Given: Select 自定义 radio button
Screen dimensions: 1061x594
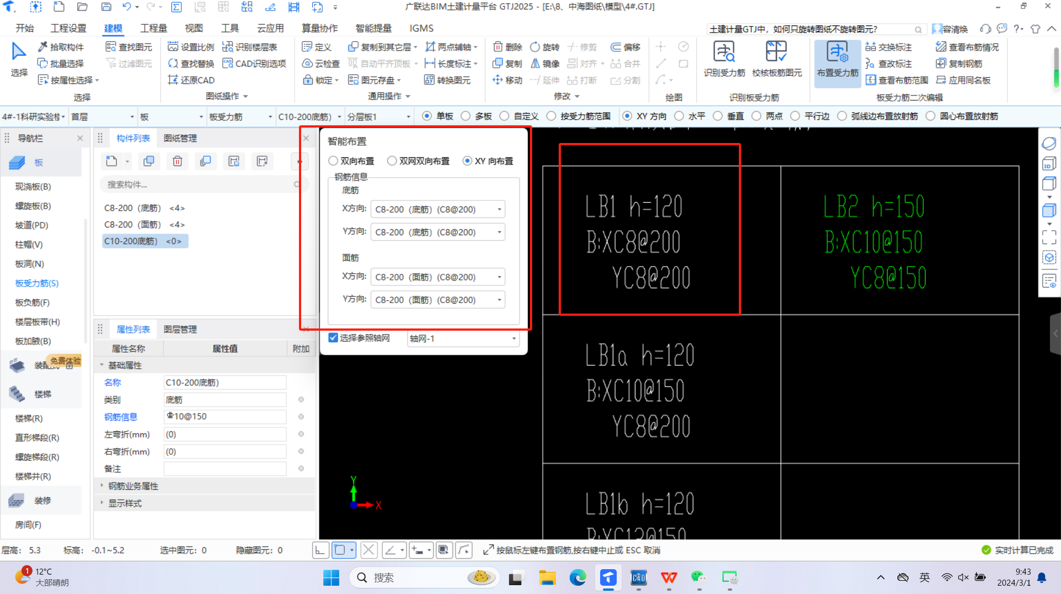Looking at the screenshot, I should click(x=504, y=116).
